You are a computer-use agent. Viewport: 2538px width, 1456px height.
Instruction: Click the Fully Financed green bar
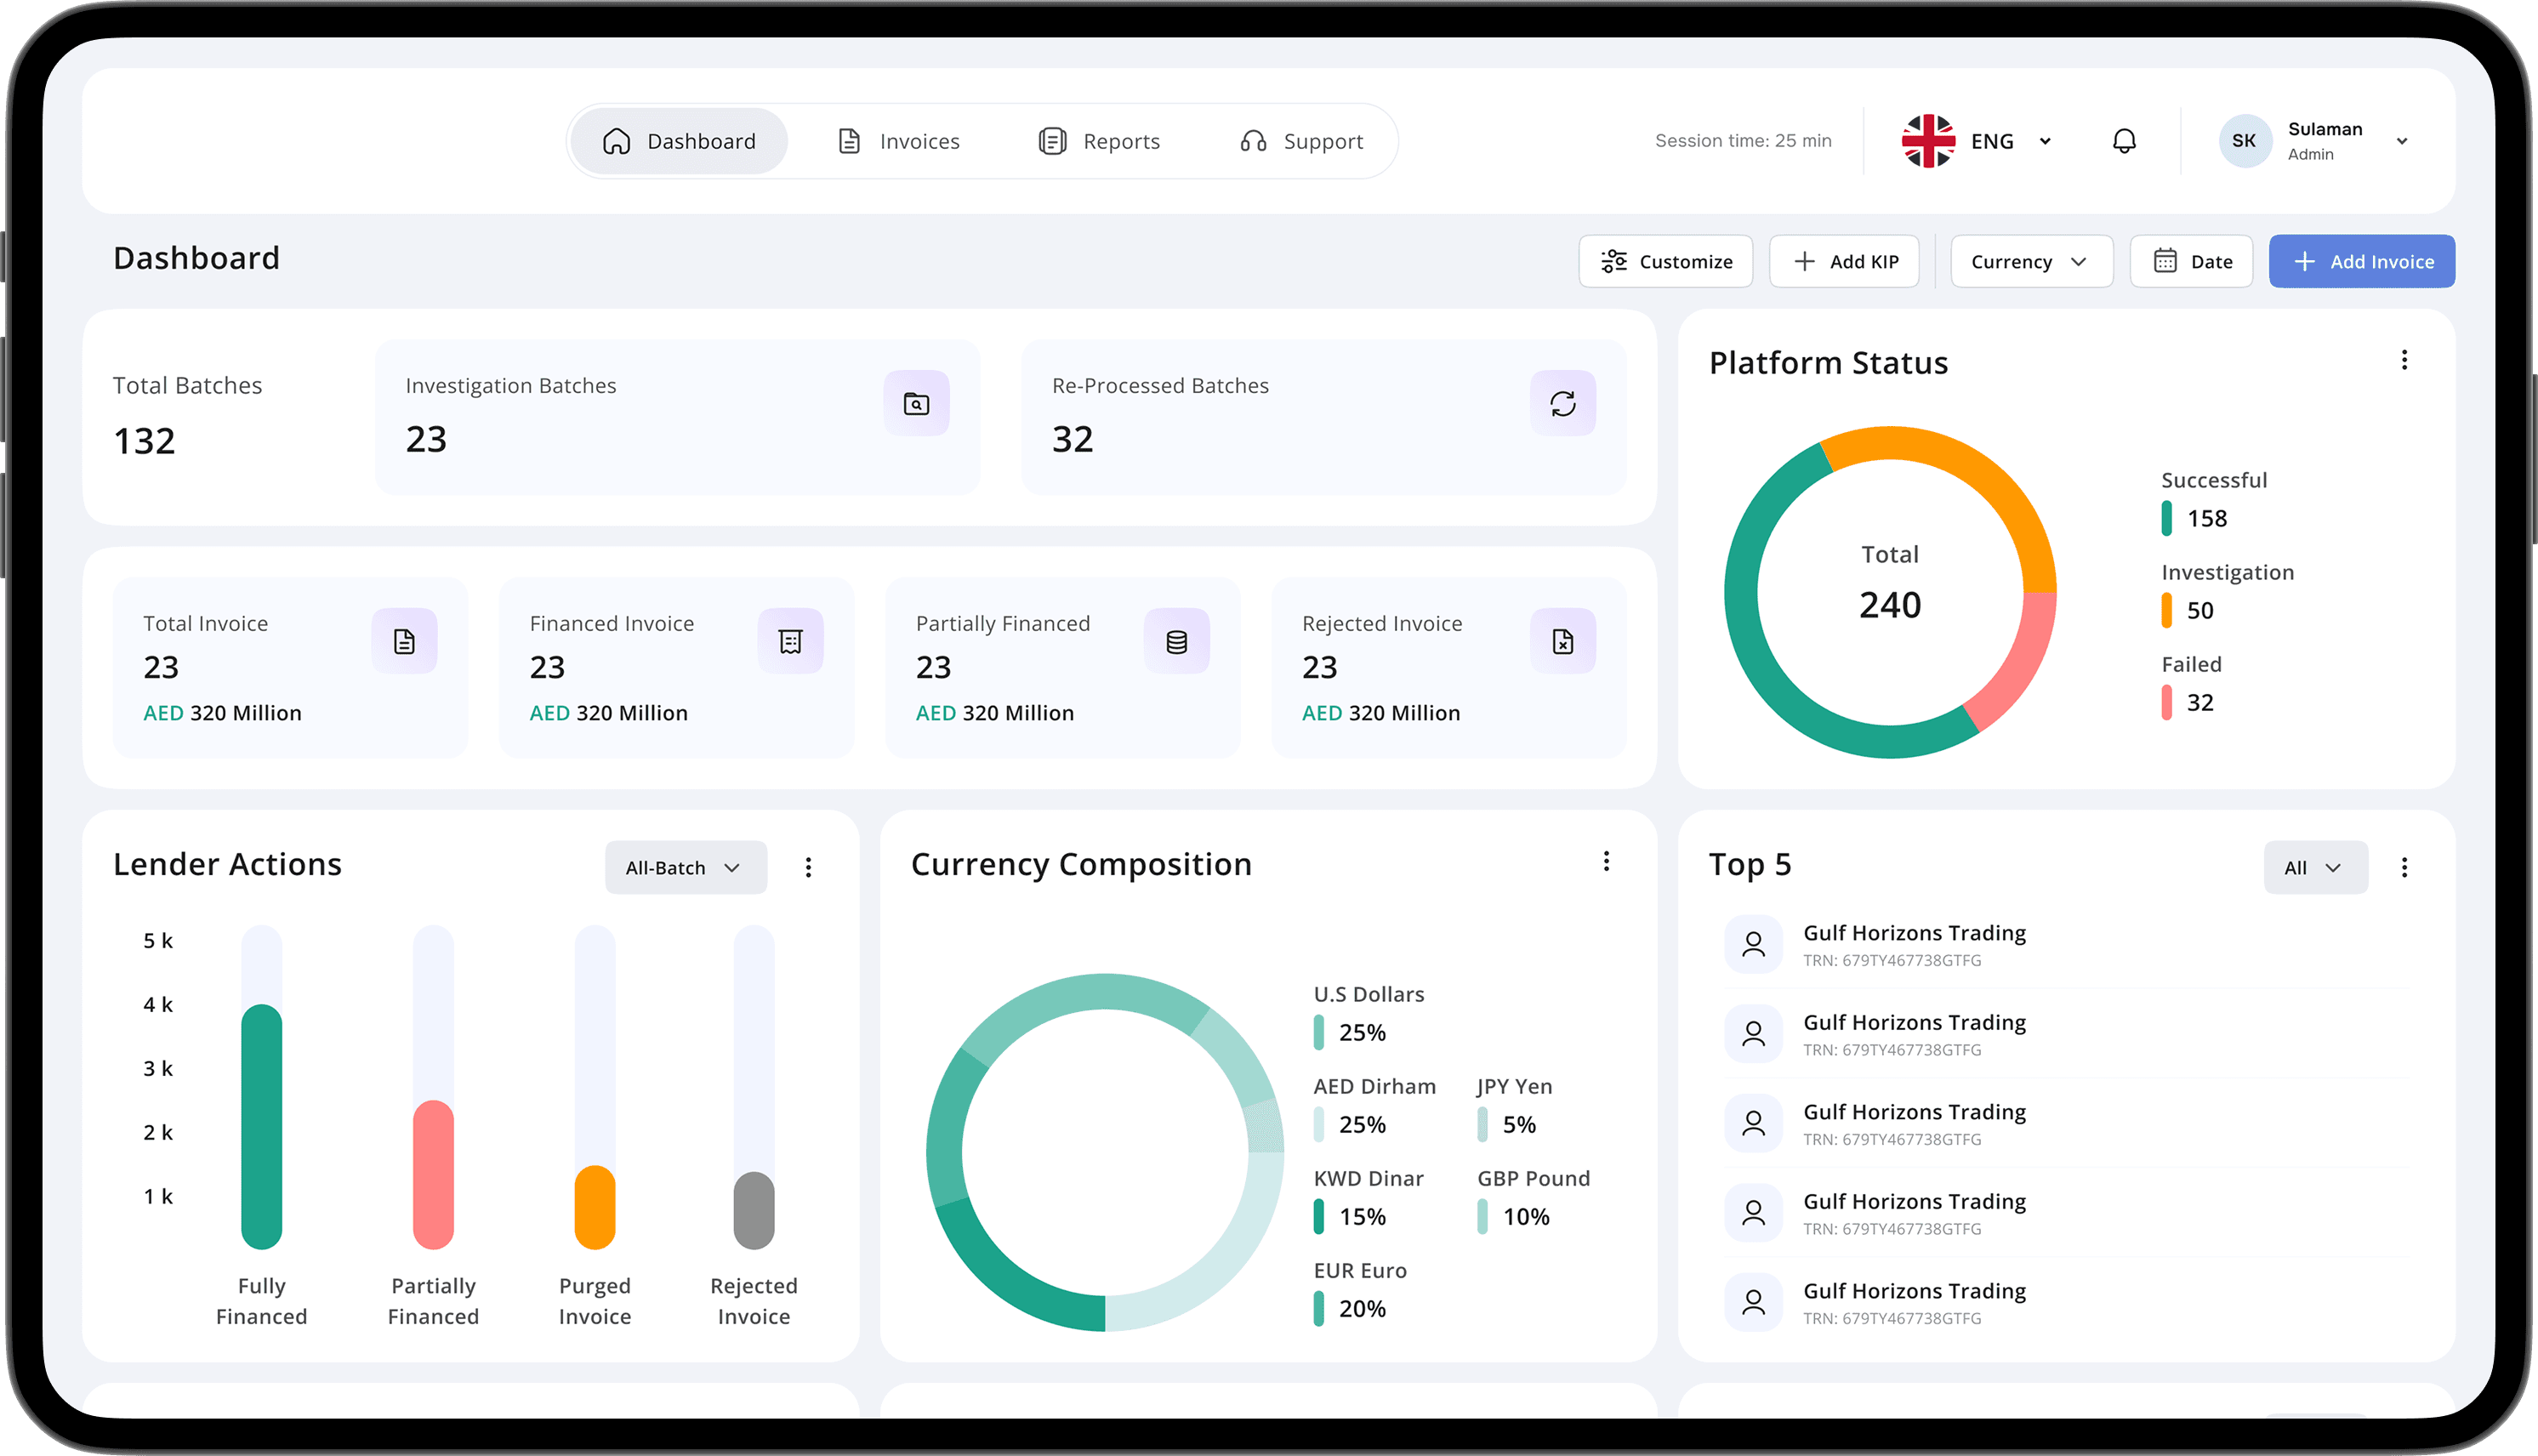click(x=262, y=1125)
